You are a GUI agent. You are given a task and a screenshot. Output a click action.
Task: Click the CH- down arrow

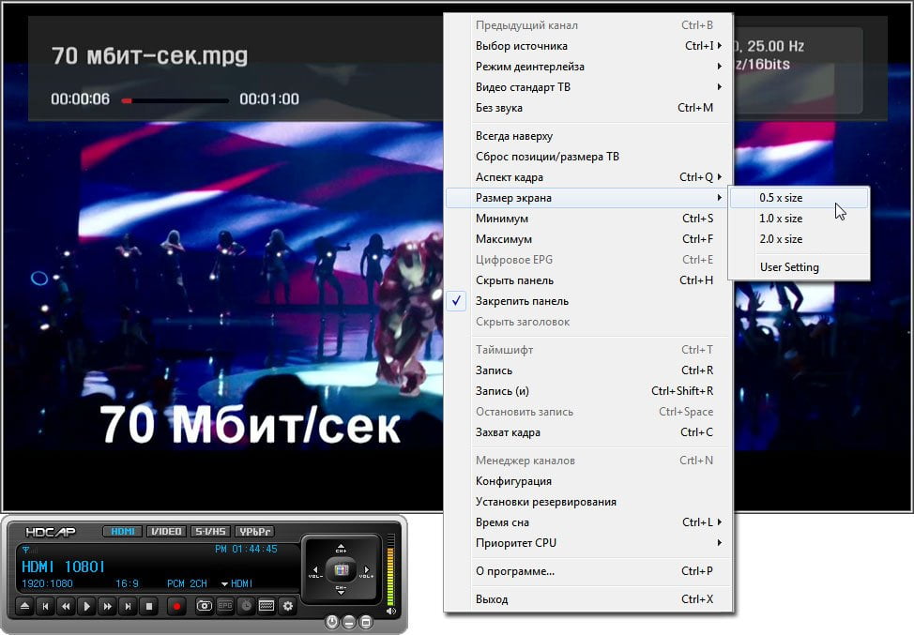(x=341, y=590)
